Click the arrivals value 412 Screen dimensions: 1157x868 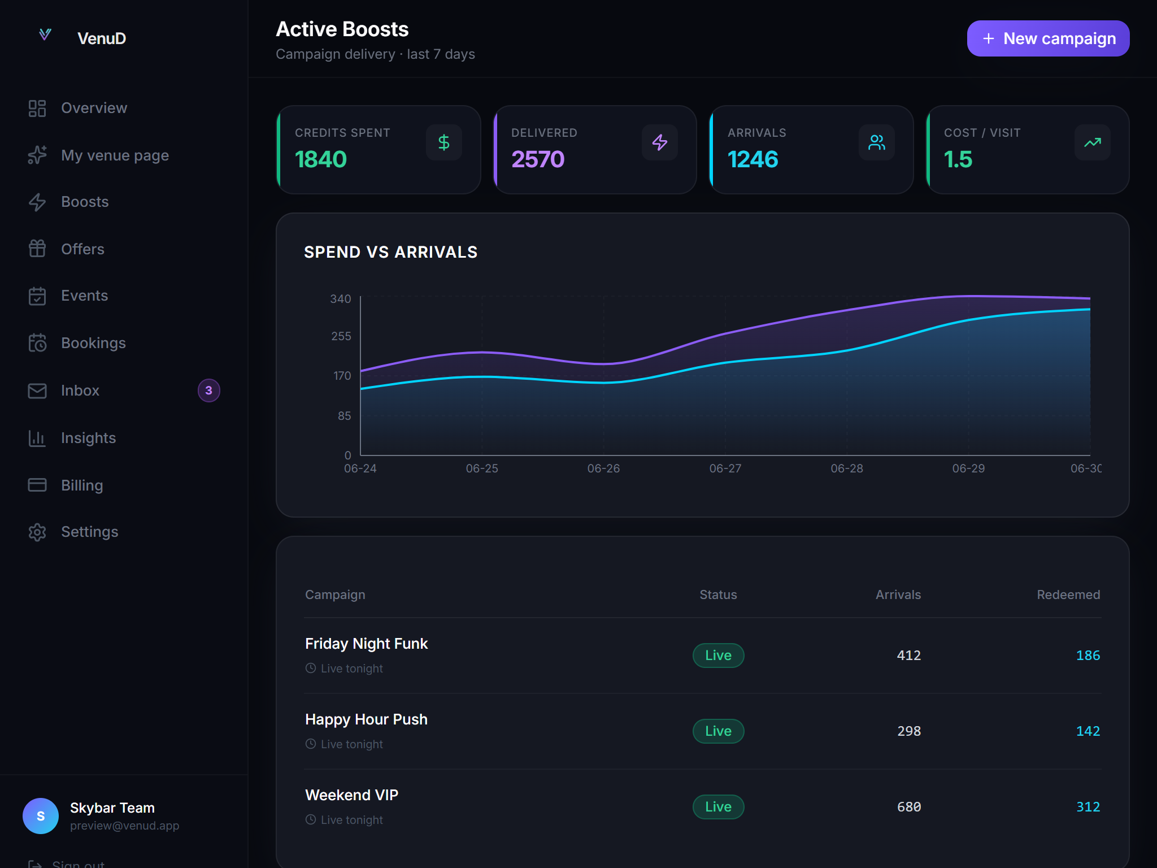coord(909,656)
